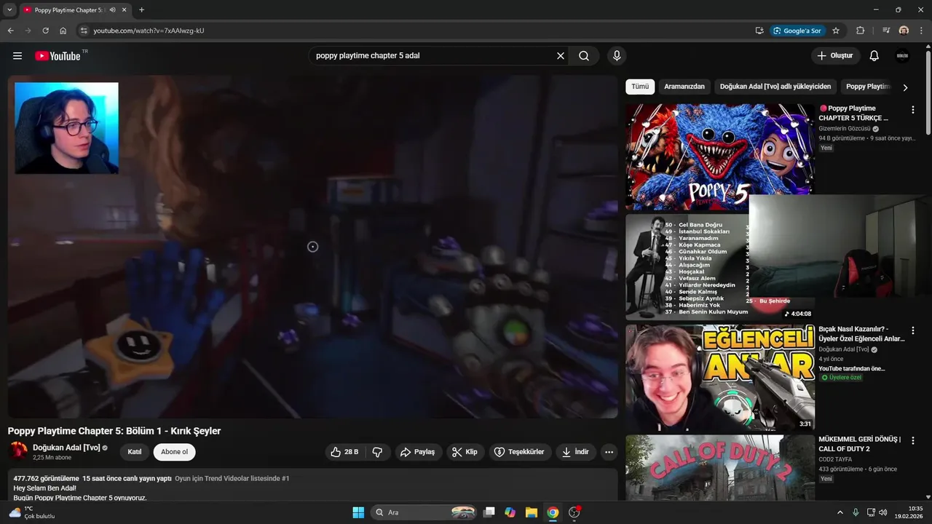This screenshot has width=932, height=524.
Task: Click Google'a Sor lens button
Action: click(797, 31)
